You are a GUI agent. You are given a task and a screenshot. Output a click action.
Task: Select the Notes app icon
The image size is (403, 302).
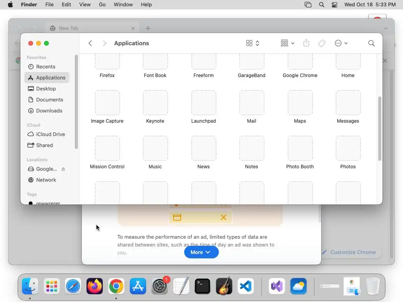point(251,148)
